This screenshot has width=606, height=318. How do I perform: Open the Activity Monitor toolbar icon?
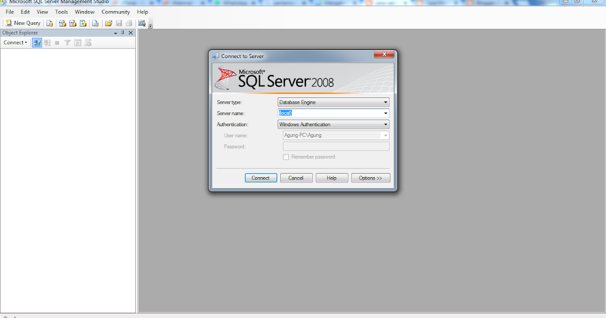(142, 23)
